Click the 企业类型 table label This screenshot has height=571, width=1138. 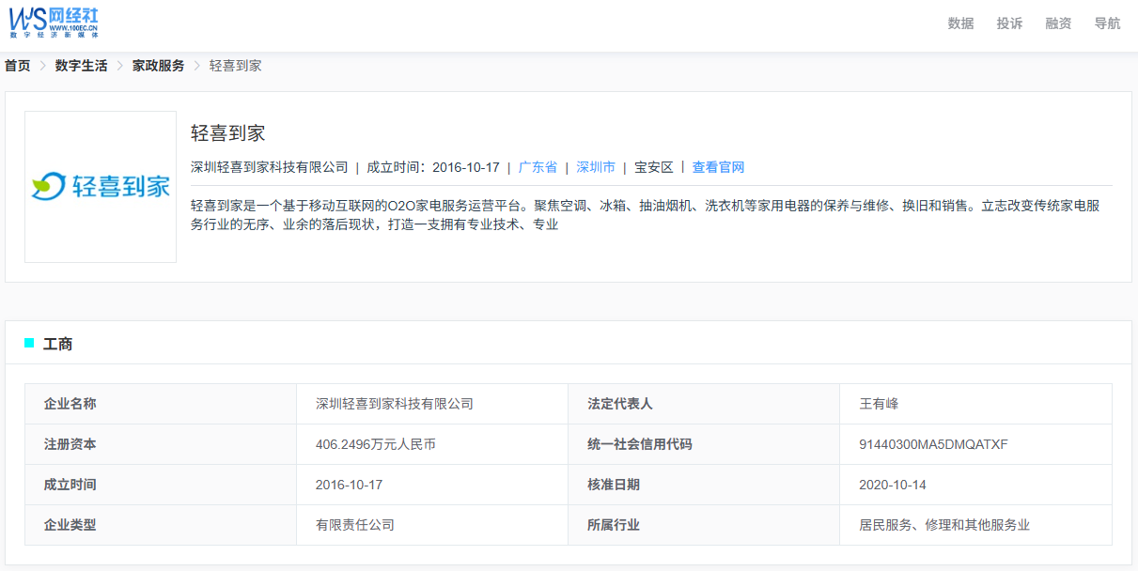click(x=70, y=525)
